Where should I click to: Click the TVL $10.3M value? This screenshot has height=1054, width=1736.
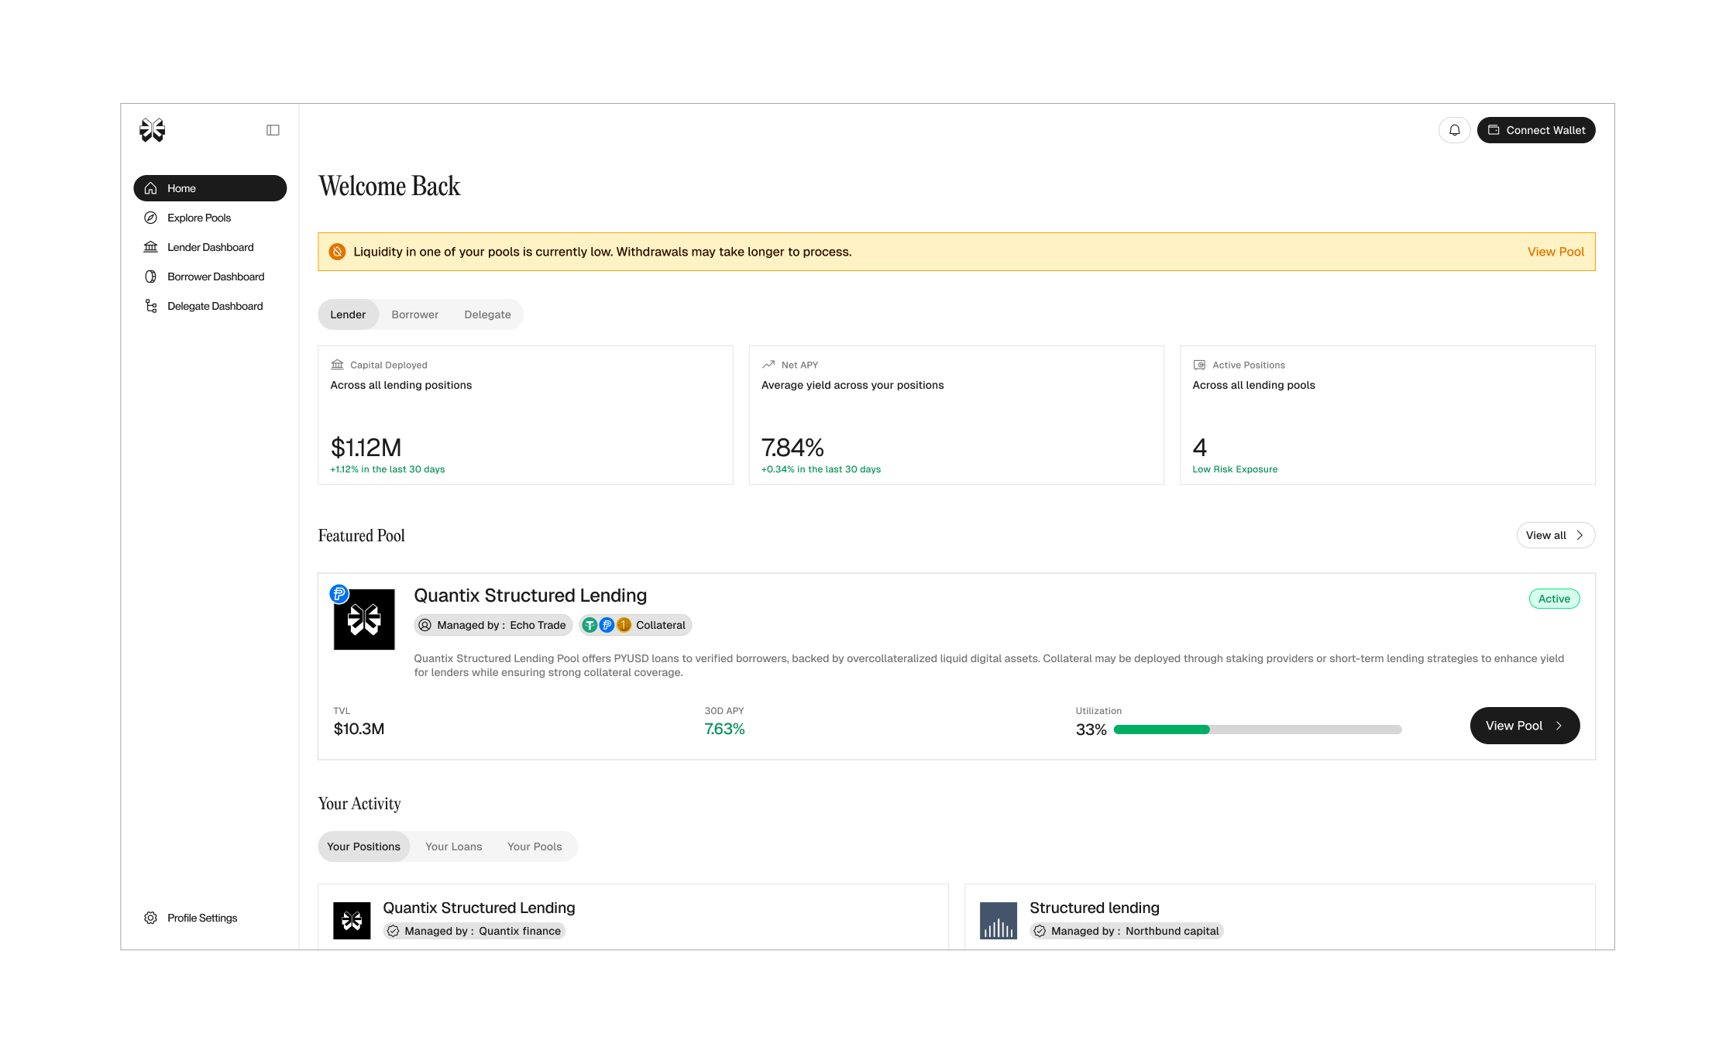tap(359, 729)
